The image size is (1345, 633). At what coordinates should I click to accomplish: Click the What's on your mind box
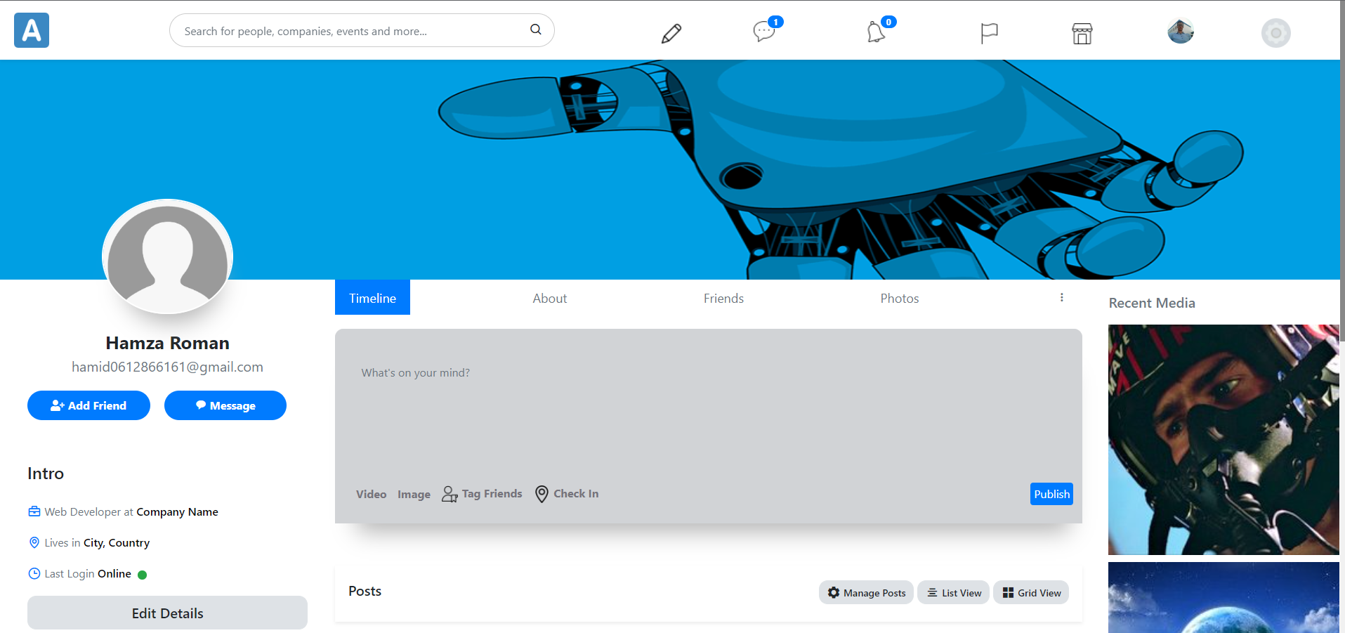pos(708,404)
